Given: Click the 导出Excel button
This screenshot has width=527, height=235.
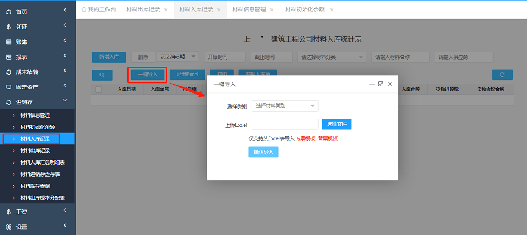Looking at the screenshot, I should (x=187, y=75).
